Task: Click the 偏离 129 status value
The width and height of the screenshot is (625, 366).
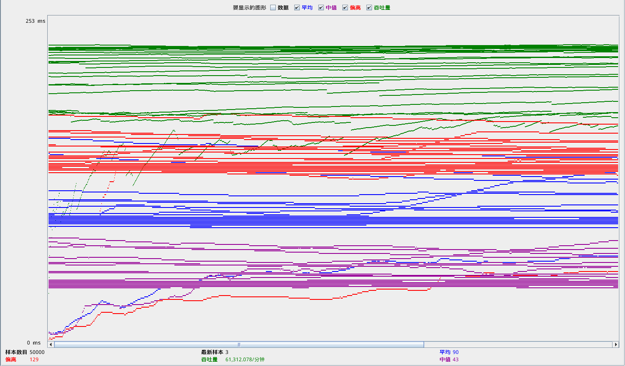Action: (34, 360)
